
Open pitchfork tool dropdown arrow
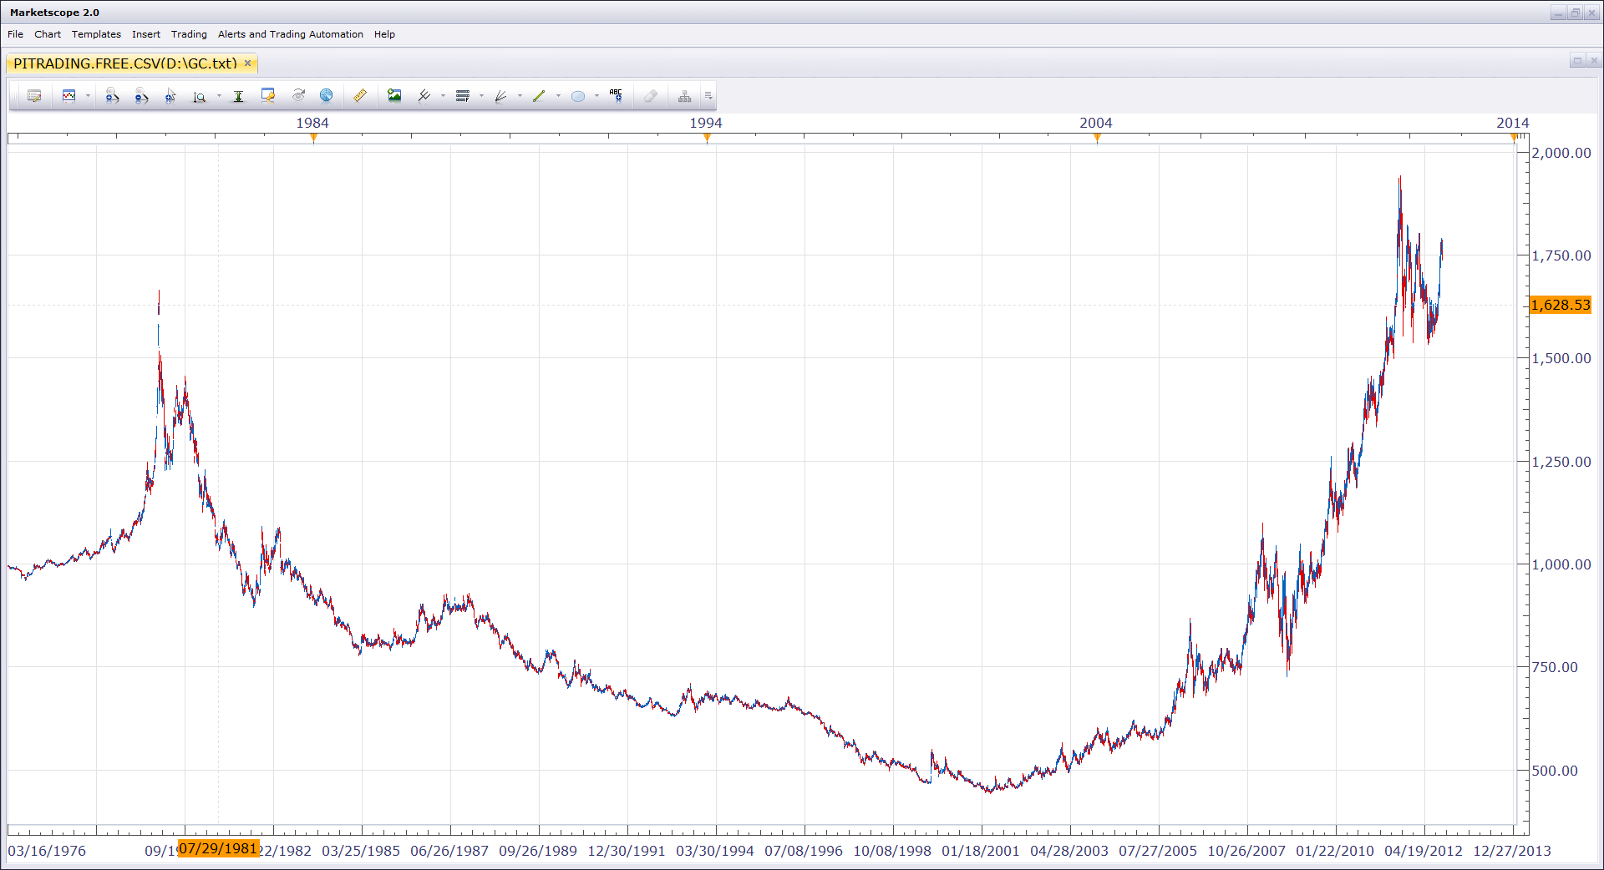point(443,96)
